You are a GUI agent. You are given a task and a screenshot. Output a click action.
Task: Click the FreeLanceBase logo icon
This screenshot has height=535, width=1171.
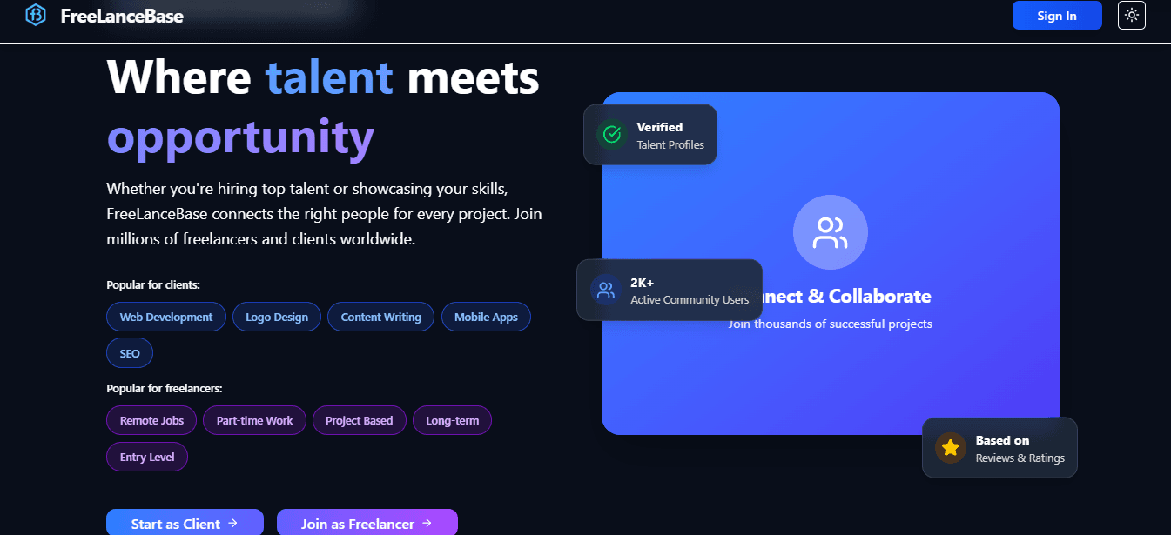(36, 15)
